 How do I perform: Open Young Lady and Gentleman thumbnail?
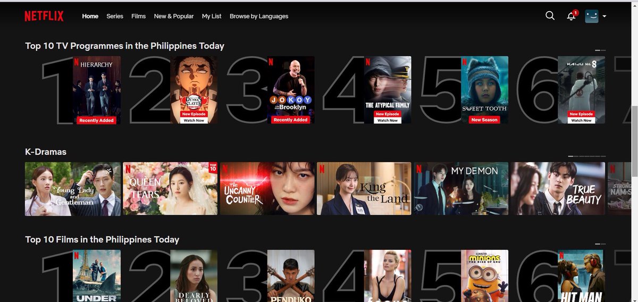72,189
